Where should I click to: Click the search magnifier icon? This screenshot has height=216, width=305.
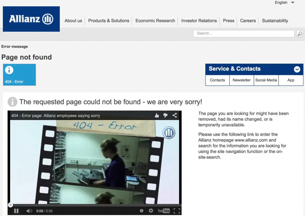click(x=300, y=34)
